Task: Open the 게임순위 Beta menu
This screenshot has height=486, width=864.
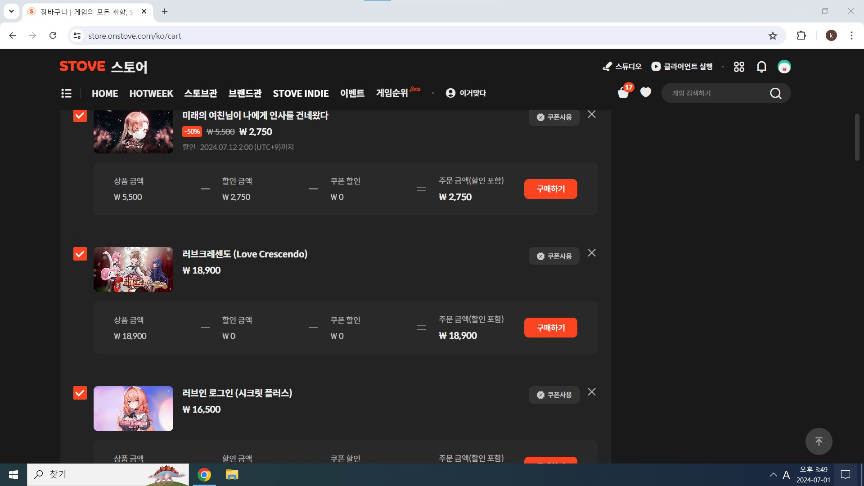Action: pos(398,92)
